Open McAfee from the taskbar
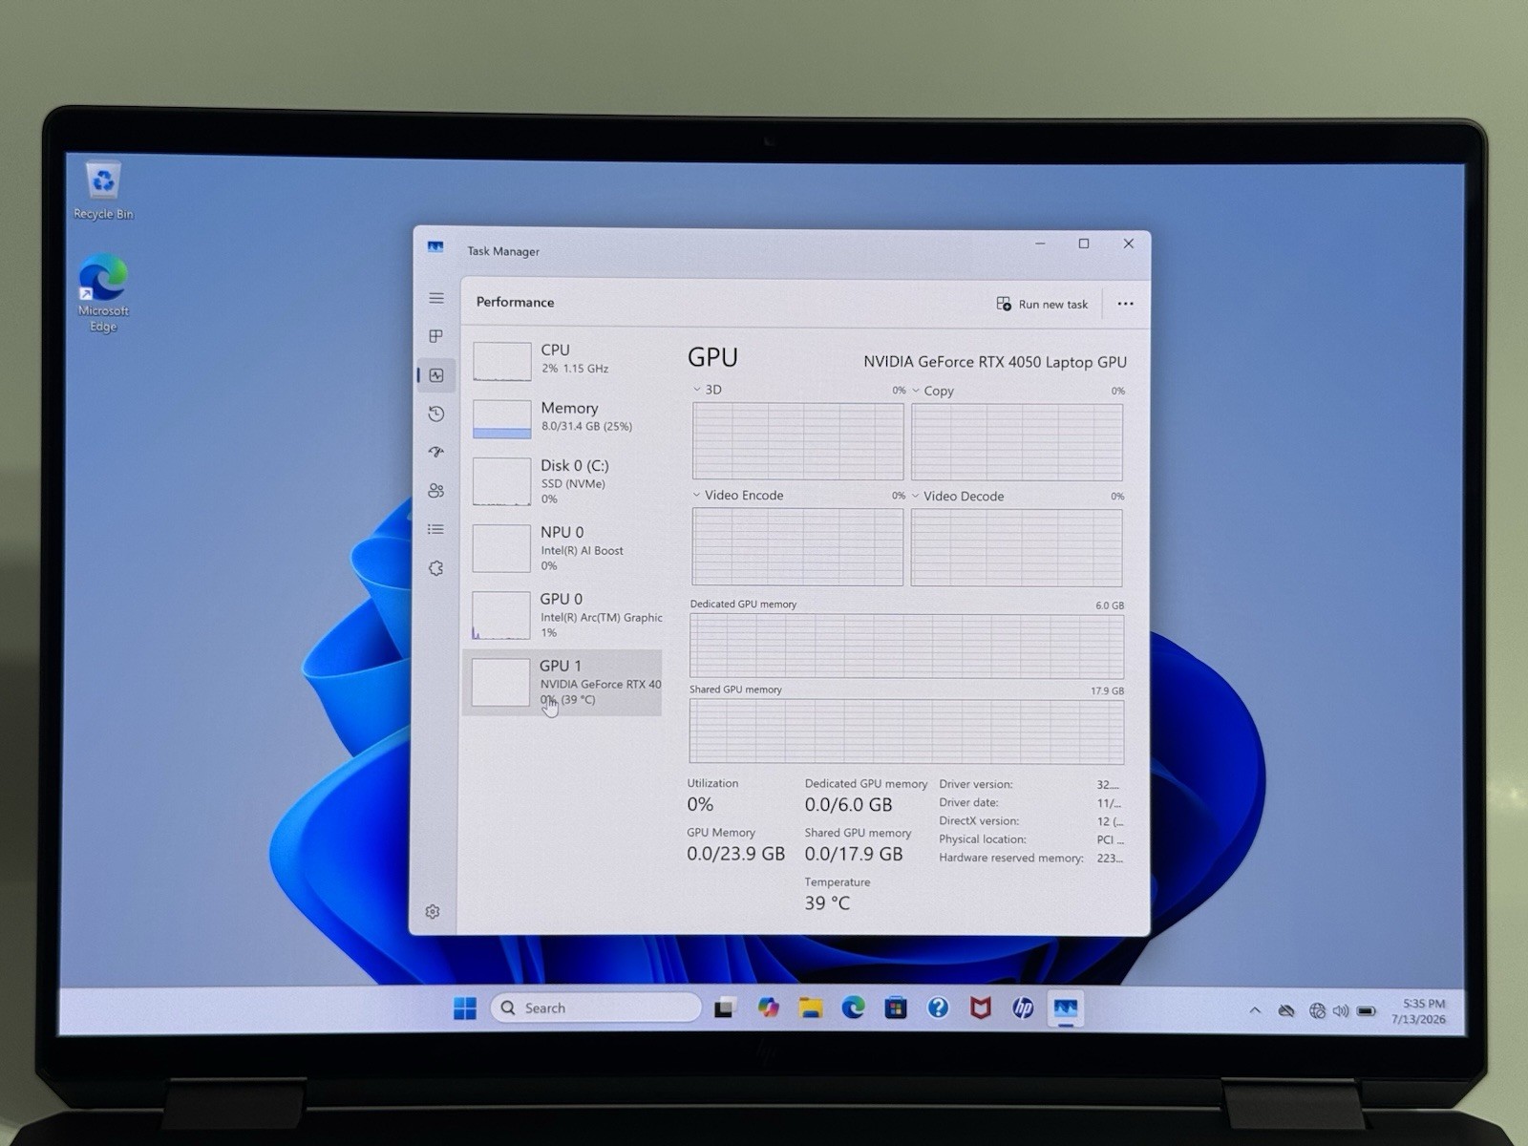Image resolution: width=1528 pixels, height=1146 pixels. [981, 1008]
